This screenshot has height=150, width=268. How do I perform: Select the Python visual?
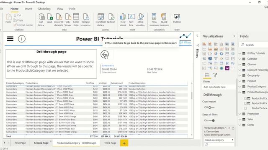tap(233, 63)
